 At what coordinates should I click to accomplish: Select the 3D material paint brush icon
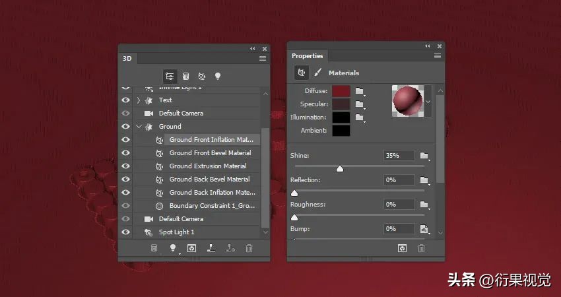point(317,73)
